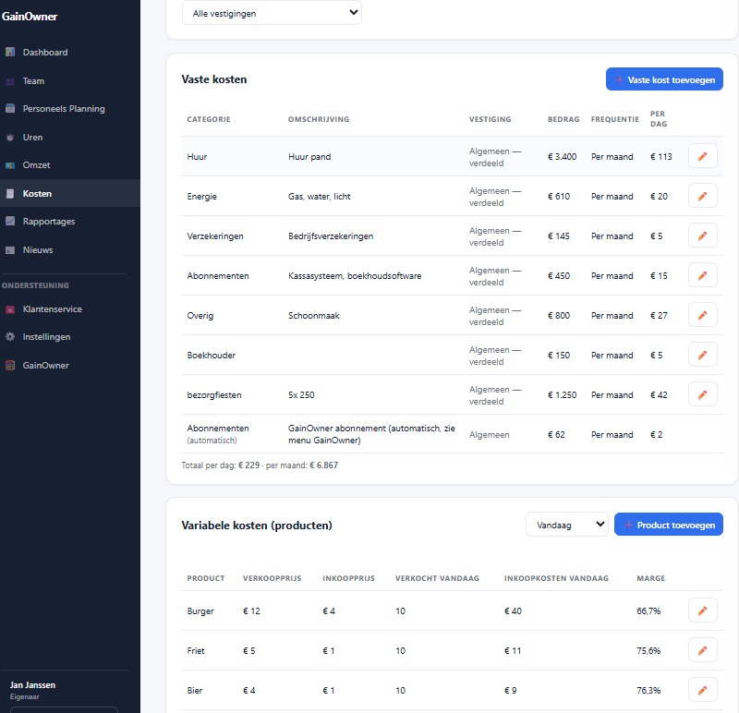
Task: Click the GainOwner logo title
Action: [30, 17]
